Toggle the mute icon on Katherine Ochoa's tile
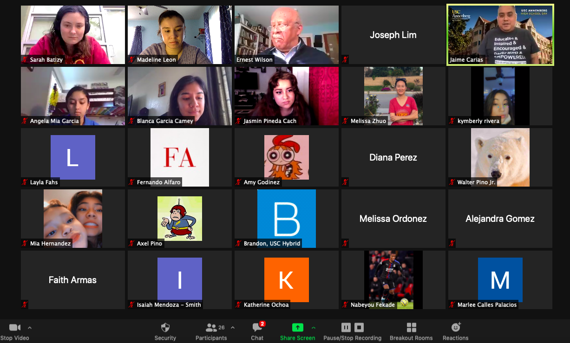 coord(237,304)
